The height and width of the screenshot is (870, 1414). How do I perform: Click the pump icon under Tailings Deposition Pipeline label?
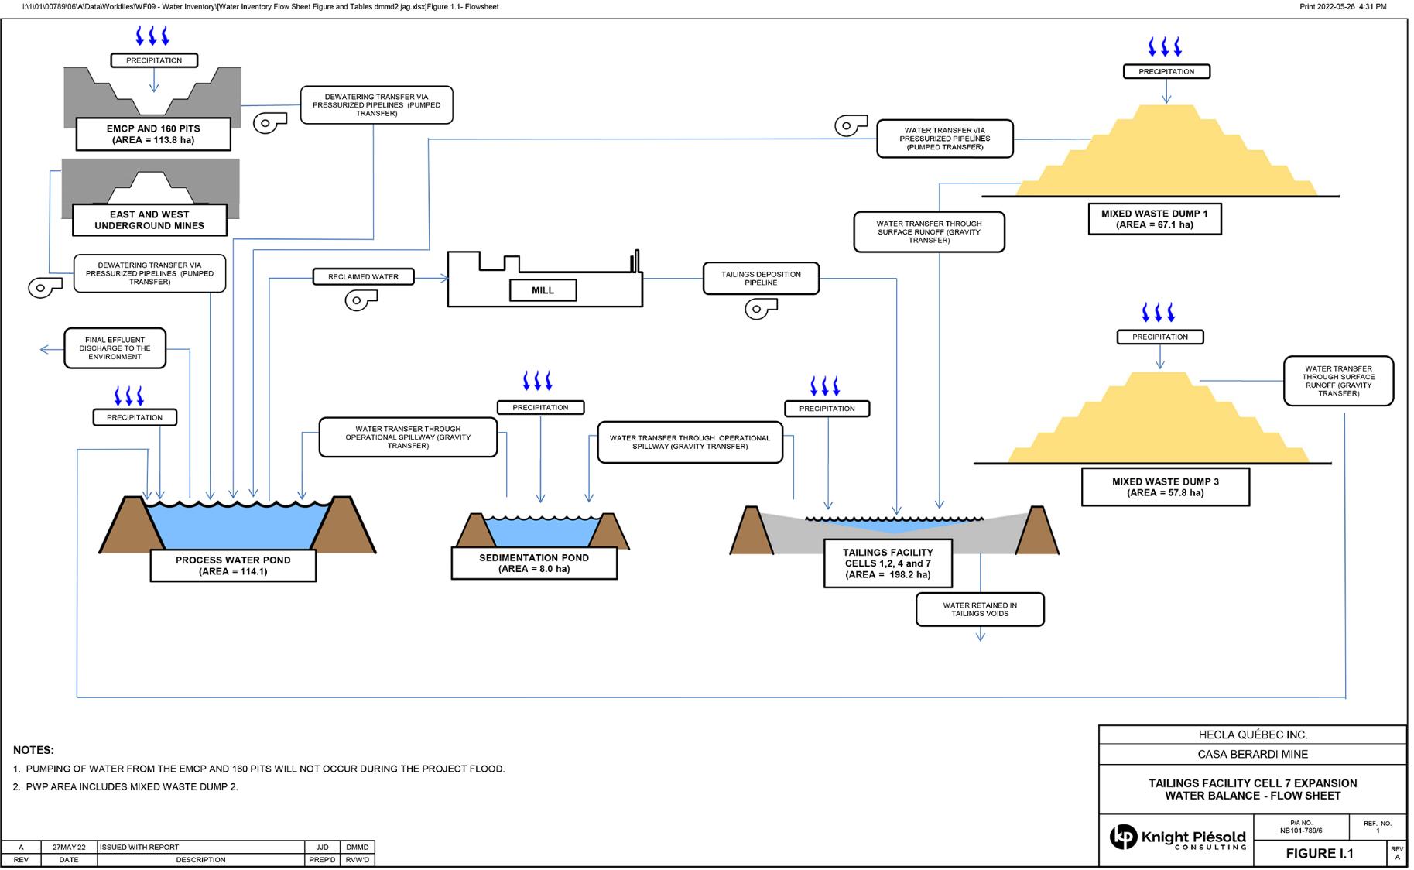click(761, 310)
